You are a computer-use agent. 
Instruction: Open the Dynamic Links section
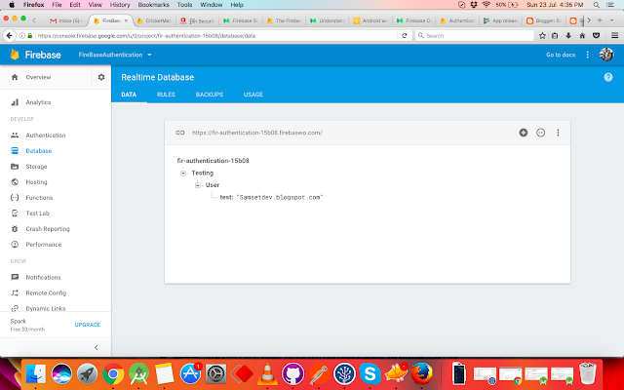(46, 308)
